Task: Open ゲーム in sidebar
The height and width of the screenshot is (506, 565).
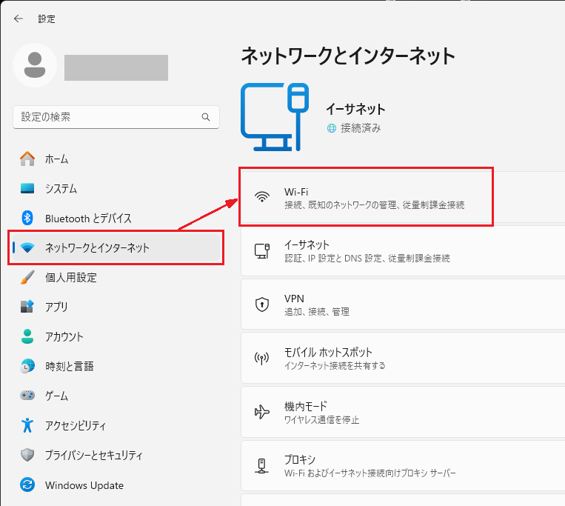Action: point(116,396)
